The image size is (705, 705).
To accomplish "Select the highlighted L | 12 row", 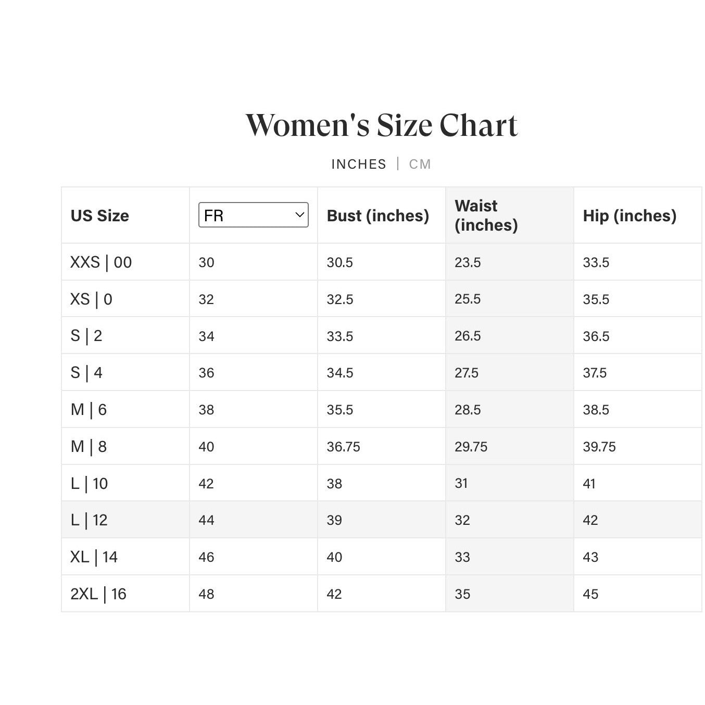I will [382, 520].
